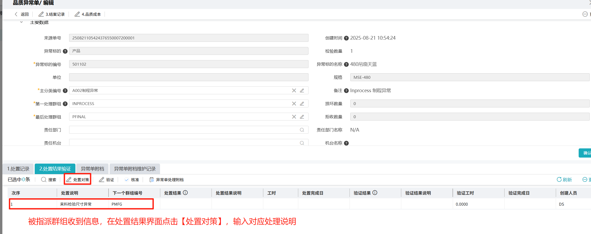Screen dimensions: 591x234
Task: Edit 第一处理群组 via pencil icon
Action: [x=302, y=103]
